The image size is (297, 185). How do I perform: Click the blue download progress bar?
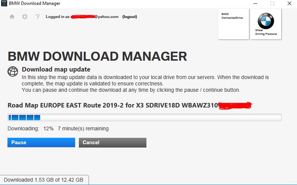point(145,118)
